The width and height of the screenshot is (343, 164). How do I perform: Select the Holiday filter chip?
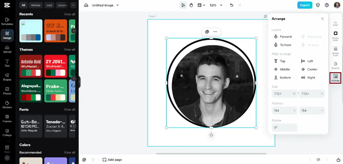point(36,5)
